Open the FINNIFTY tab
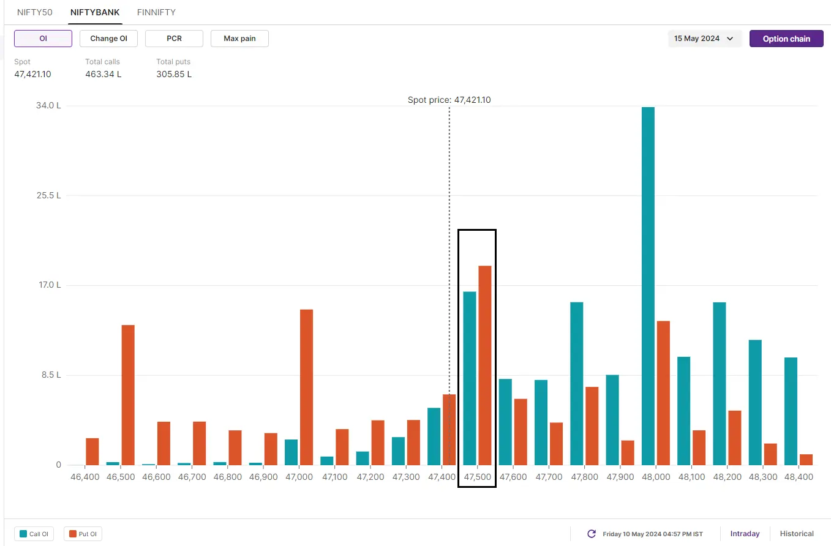This screenshot has height=546, width=831. pyautogui.click(x=156, y=12)
